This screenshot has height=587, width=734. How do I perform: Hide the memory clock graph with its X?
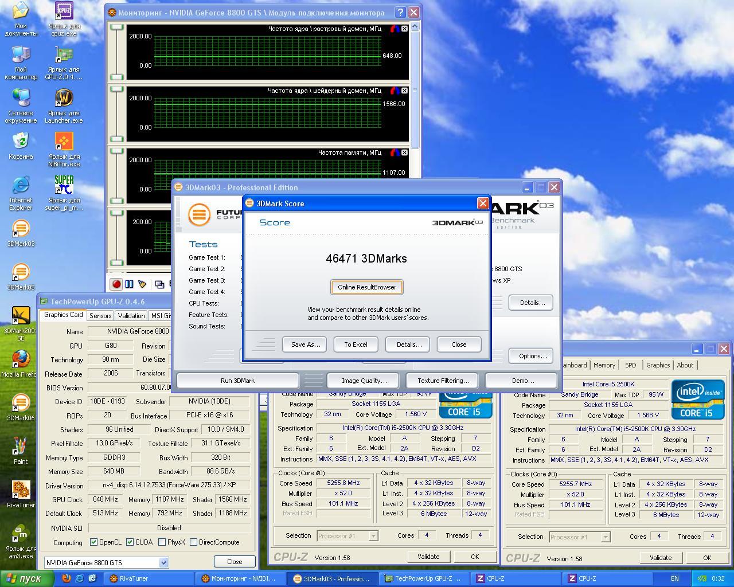tap(404, 152)
